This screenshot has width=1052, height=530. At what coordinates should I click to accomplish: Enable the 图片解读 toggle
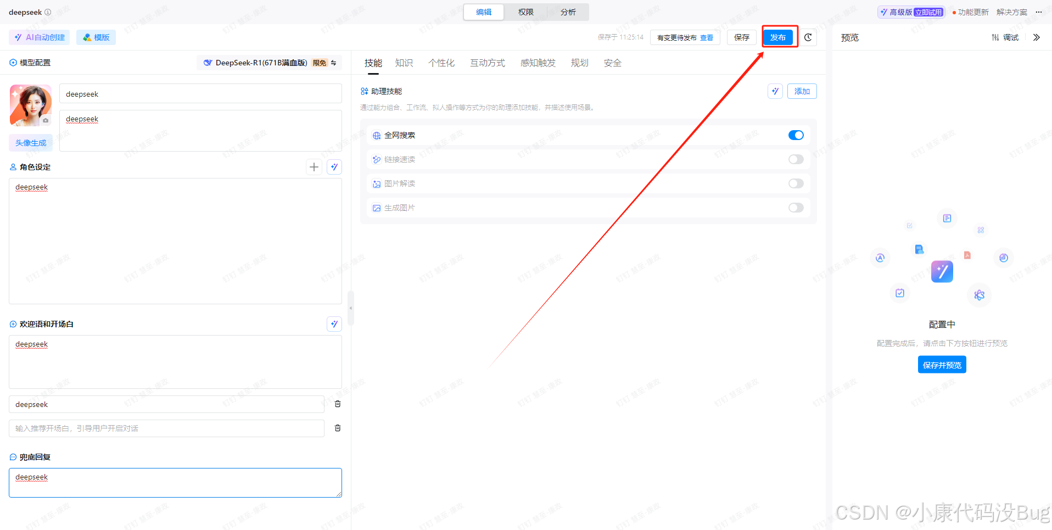click(x=796, y=183)
